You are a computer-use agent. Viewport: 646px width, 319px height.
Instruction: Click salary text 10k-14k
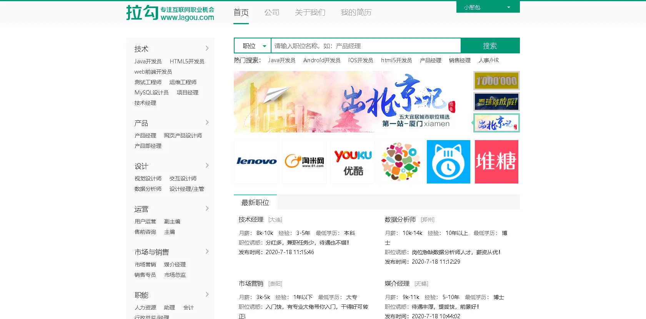coord(412,233)
